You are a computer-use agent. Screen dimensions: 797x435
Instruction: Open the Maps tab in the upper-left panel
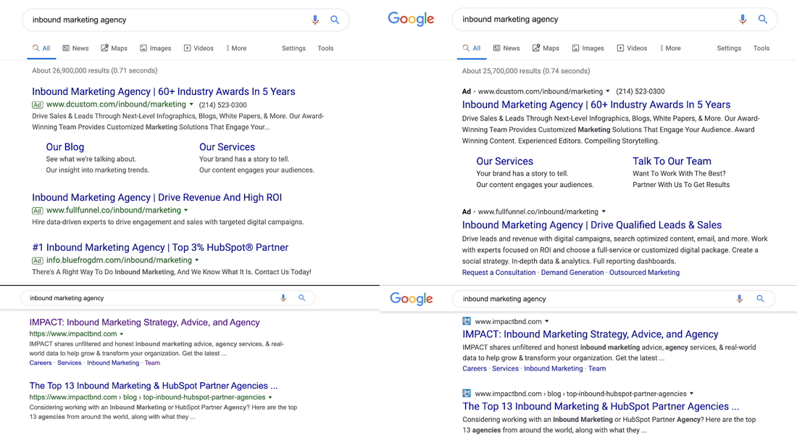tap(114, 49)
